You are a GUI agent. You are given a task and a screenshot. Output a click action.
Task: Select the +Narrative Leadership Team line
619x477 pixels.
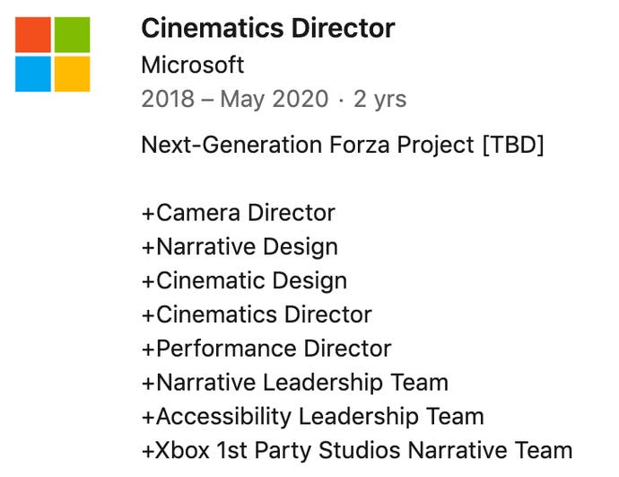(294, 383)
